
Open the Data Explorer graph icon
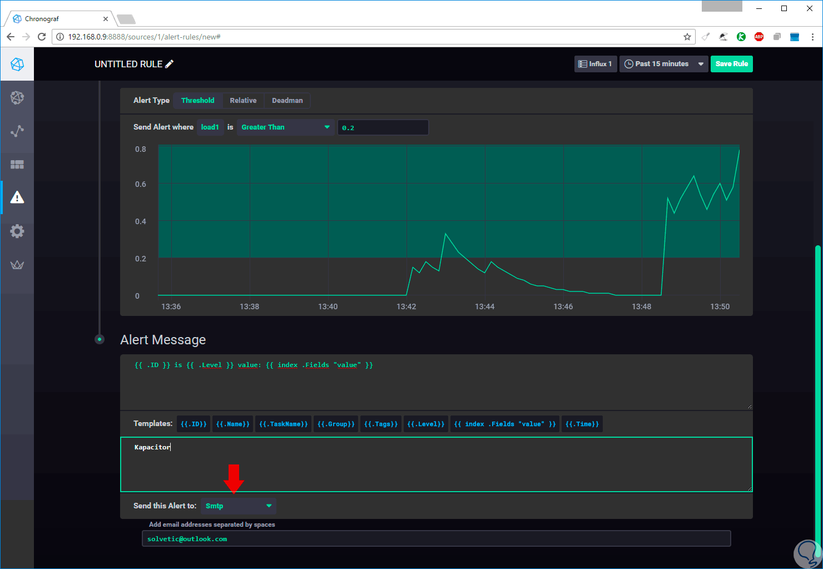coord(17,131)
